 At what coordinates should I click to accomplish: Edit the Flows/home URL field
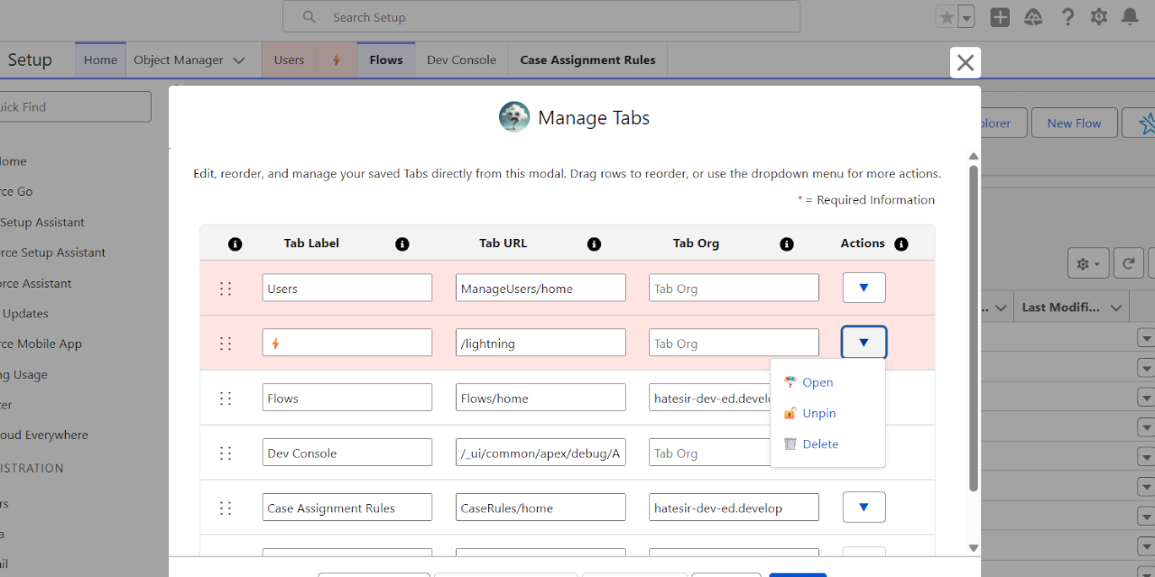[541, 398]
